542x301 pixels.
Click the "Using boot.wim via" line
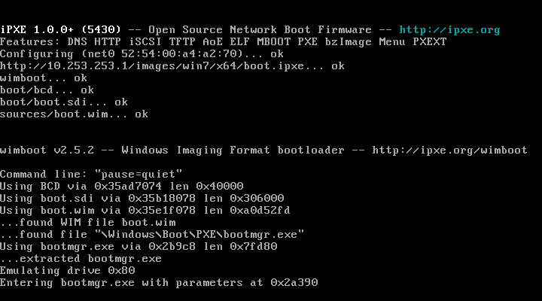145,211
